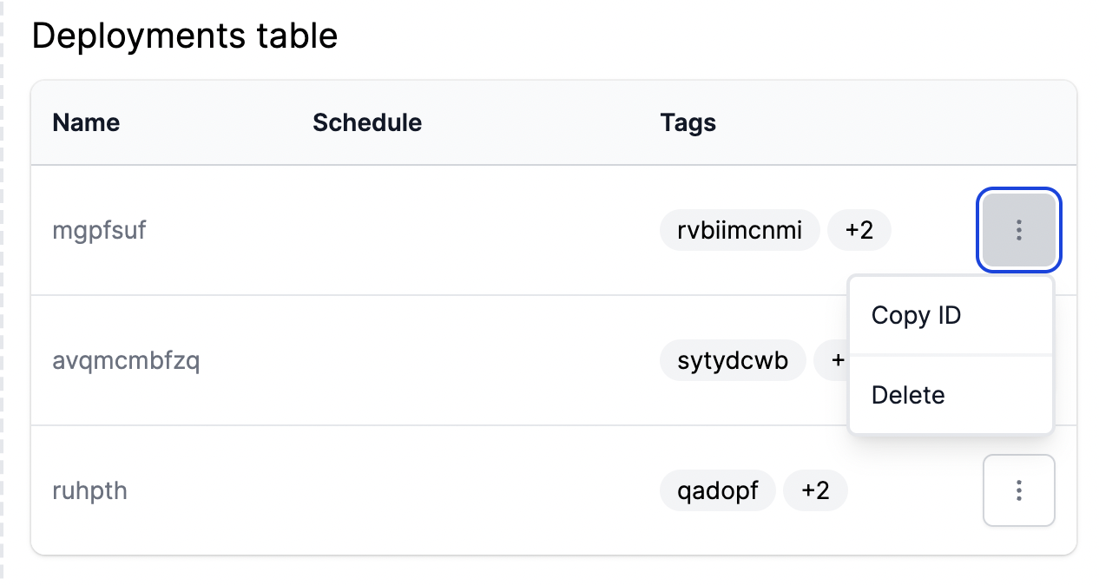
Task: Select the qadopf tag chip
Action: [718, 490]
